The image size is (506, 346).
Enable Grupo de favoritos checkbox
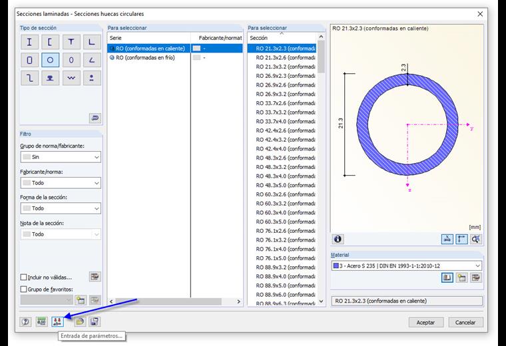23,289
